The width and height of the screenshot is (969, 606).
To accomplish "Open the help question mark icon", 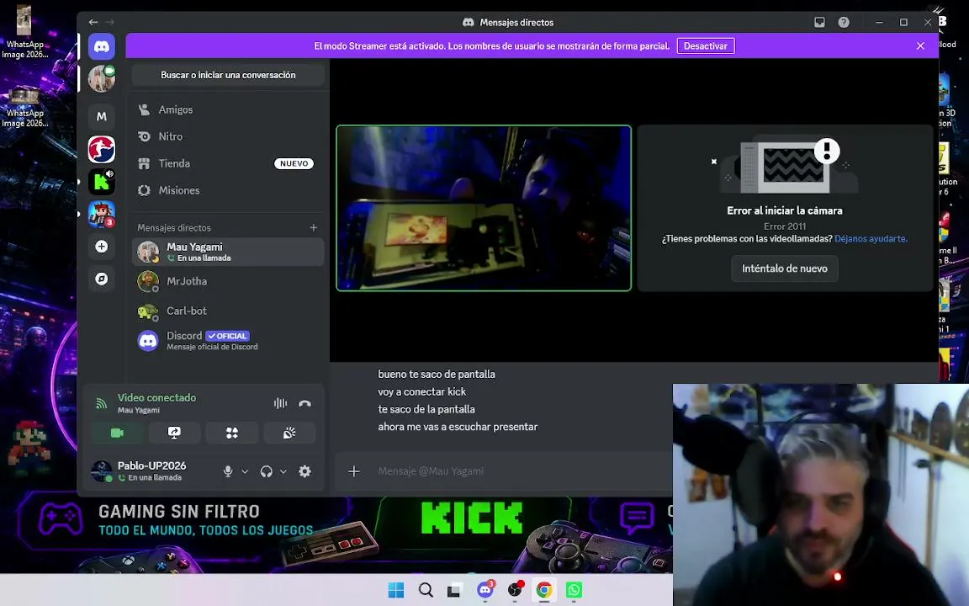I will point(844,22).
